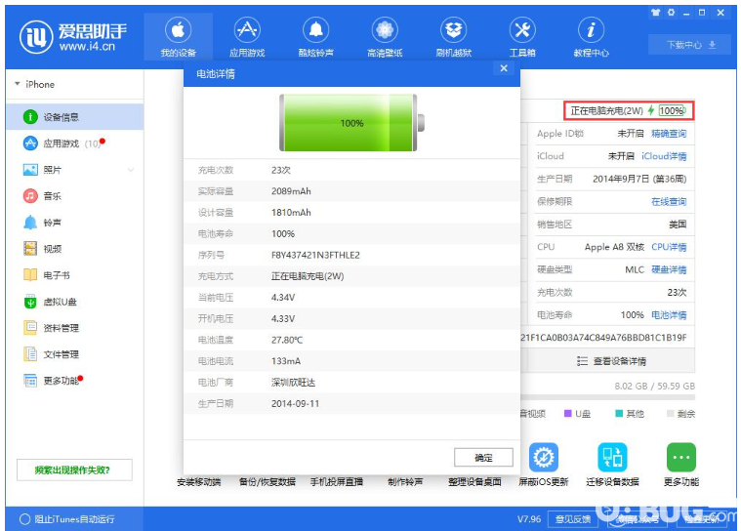
Task: Select 资料管理 in the sidebar
Action: 74,328
